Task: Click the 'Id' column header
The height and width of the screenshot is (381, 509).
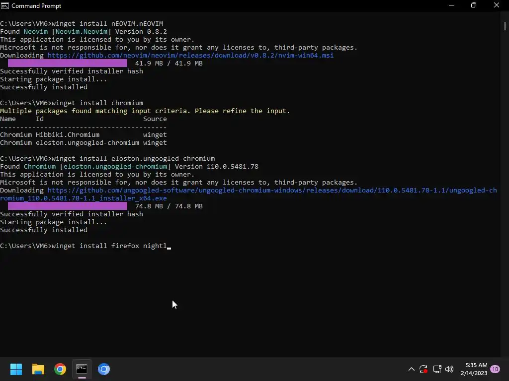Action: 40,119
